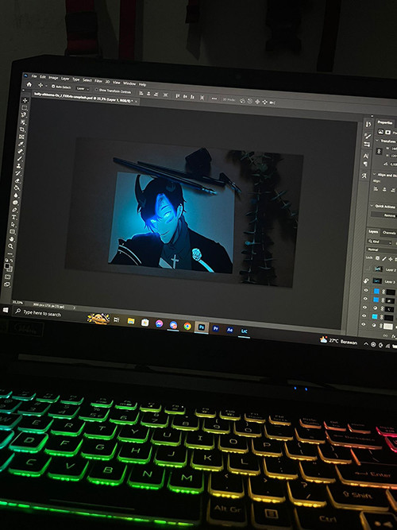The height and width of the screenshot is (530, 397).
Task: Select the Rectangular Marquee tool
Action: (x=25, y=108)
